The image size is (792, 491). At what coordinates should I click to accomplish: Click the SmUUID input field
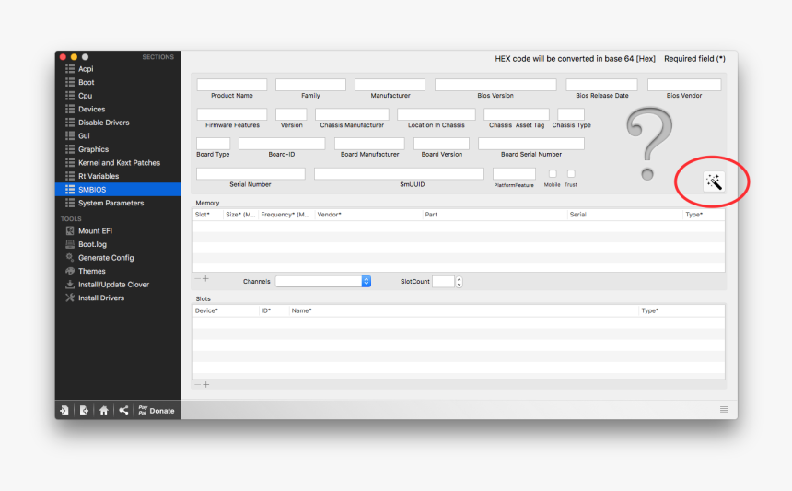click(x=399, y=174)
